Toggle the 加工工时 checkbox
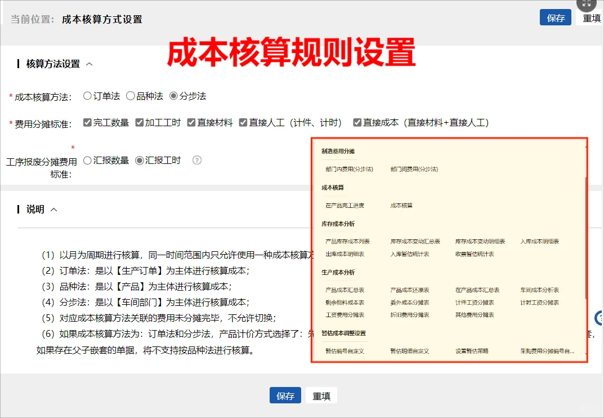Screen dimensions: 604x418 (x=140, y=122)
